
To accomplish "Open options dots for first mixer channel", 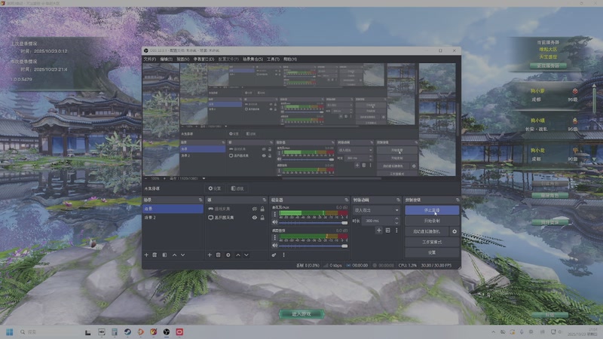I will tap(275, 214).
